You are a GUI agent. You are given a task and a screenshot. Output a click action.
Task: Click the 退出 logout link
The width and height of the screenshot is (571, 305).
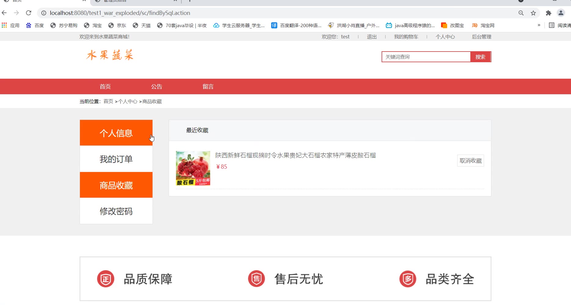(x=372, y=37)
